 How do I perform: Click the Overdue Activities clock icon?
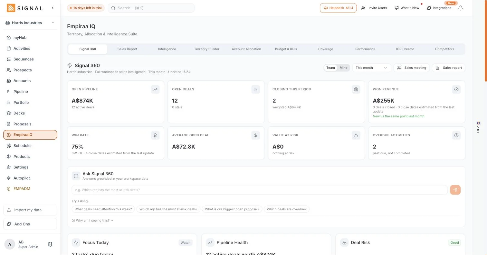pyautogui.click(x=456, y=135)
